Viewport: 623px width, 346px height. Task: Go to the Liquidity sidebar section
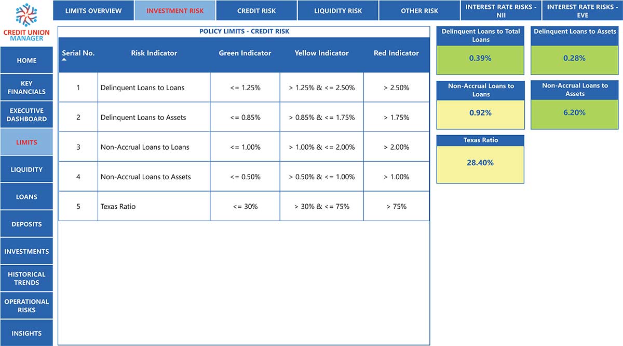[26, 169]
